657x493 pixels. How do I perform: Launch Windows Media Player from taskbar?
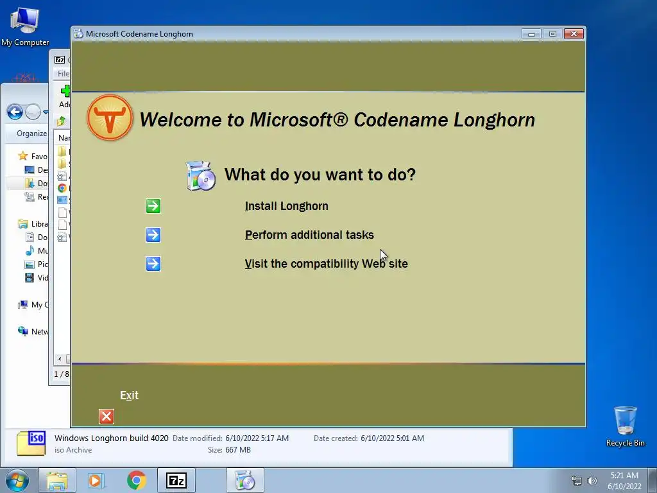coord(96,480)
